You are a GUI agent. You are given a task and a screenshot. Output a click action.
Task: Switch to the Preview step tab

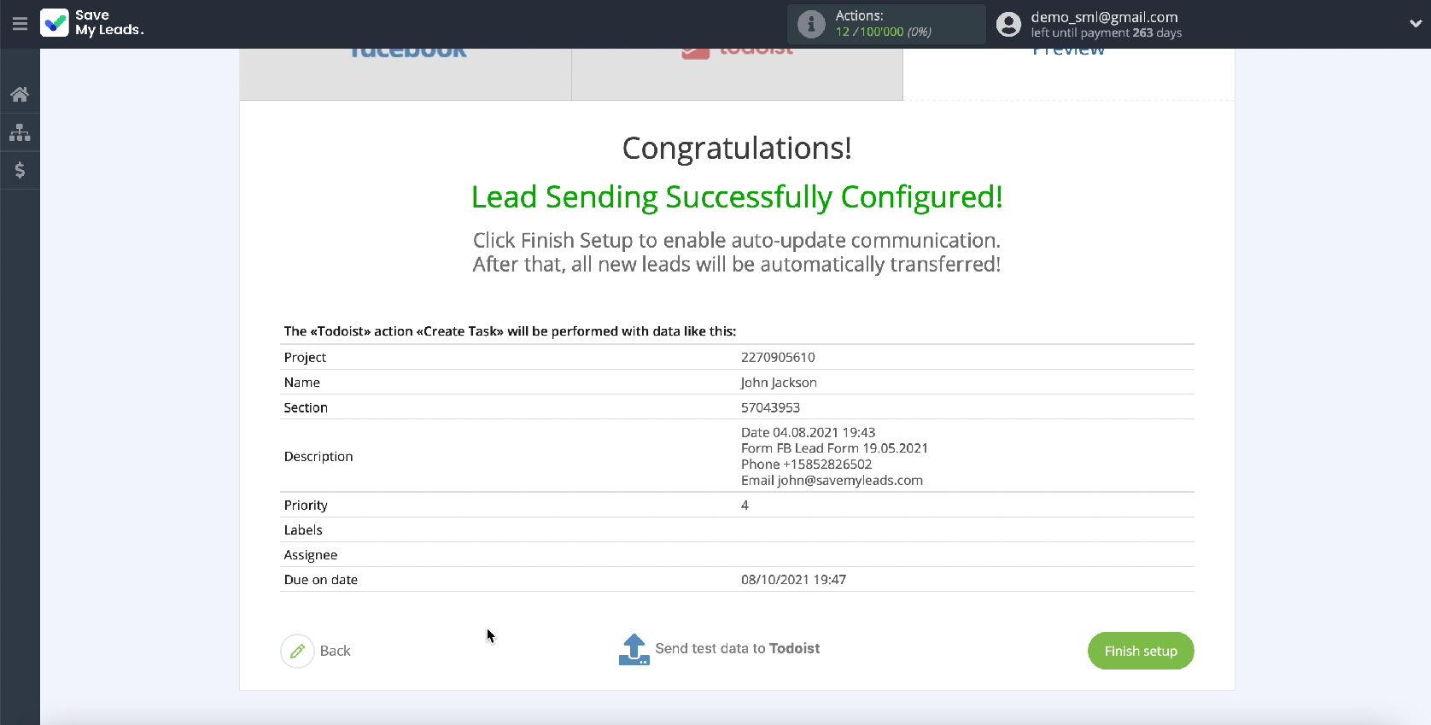[x=1068, y=74]
